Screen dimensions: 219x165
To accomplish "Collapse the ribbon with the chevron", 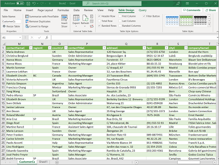I will [x=217, y=31].
